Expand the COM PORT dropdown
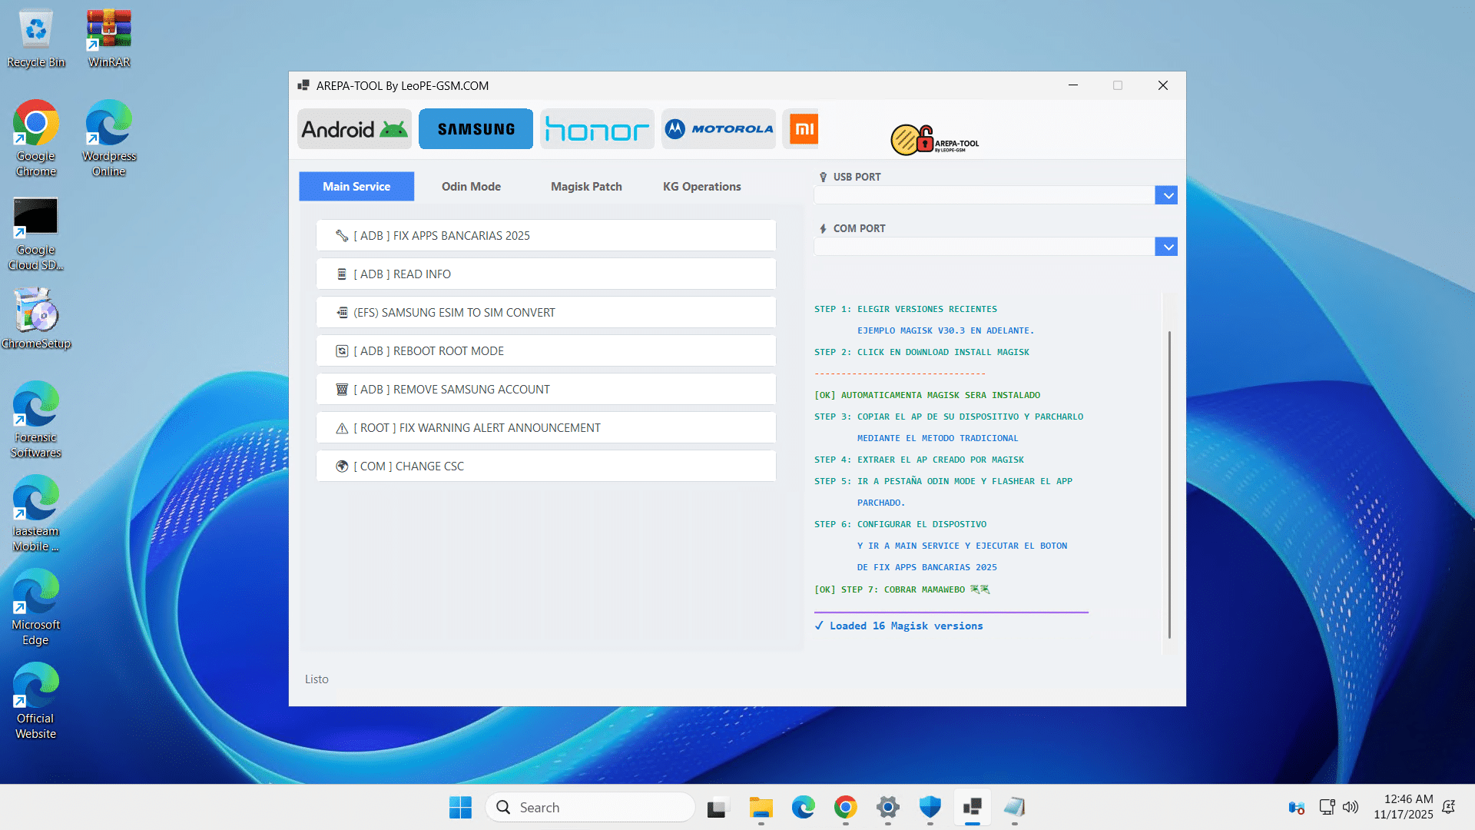Viewport: 1475px width, 830px height. pos(1166,247)
